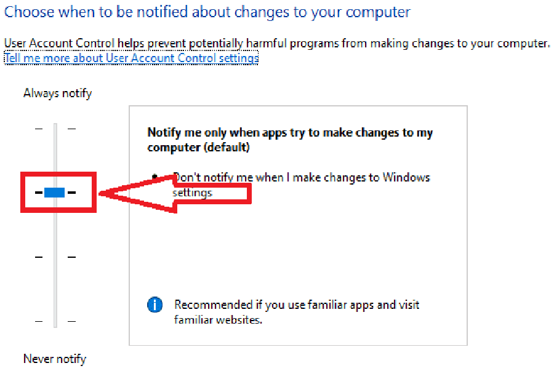Viewport: 554px width, 371px height.
Task: Click the dash just right of the blue thumb
Action: (72, 193)
